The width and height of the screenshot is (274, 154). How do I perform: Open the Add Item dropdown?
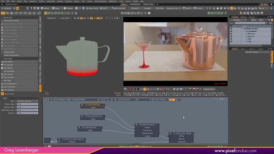pyautogui.click(x=238, y=20)
